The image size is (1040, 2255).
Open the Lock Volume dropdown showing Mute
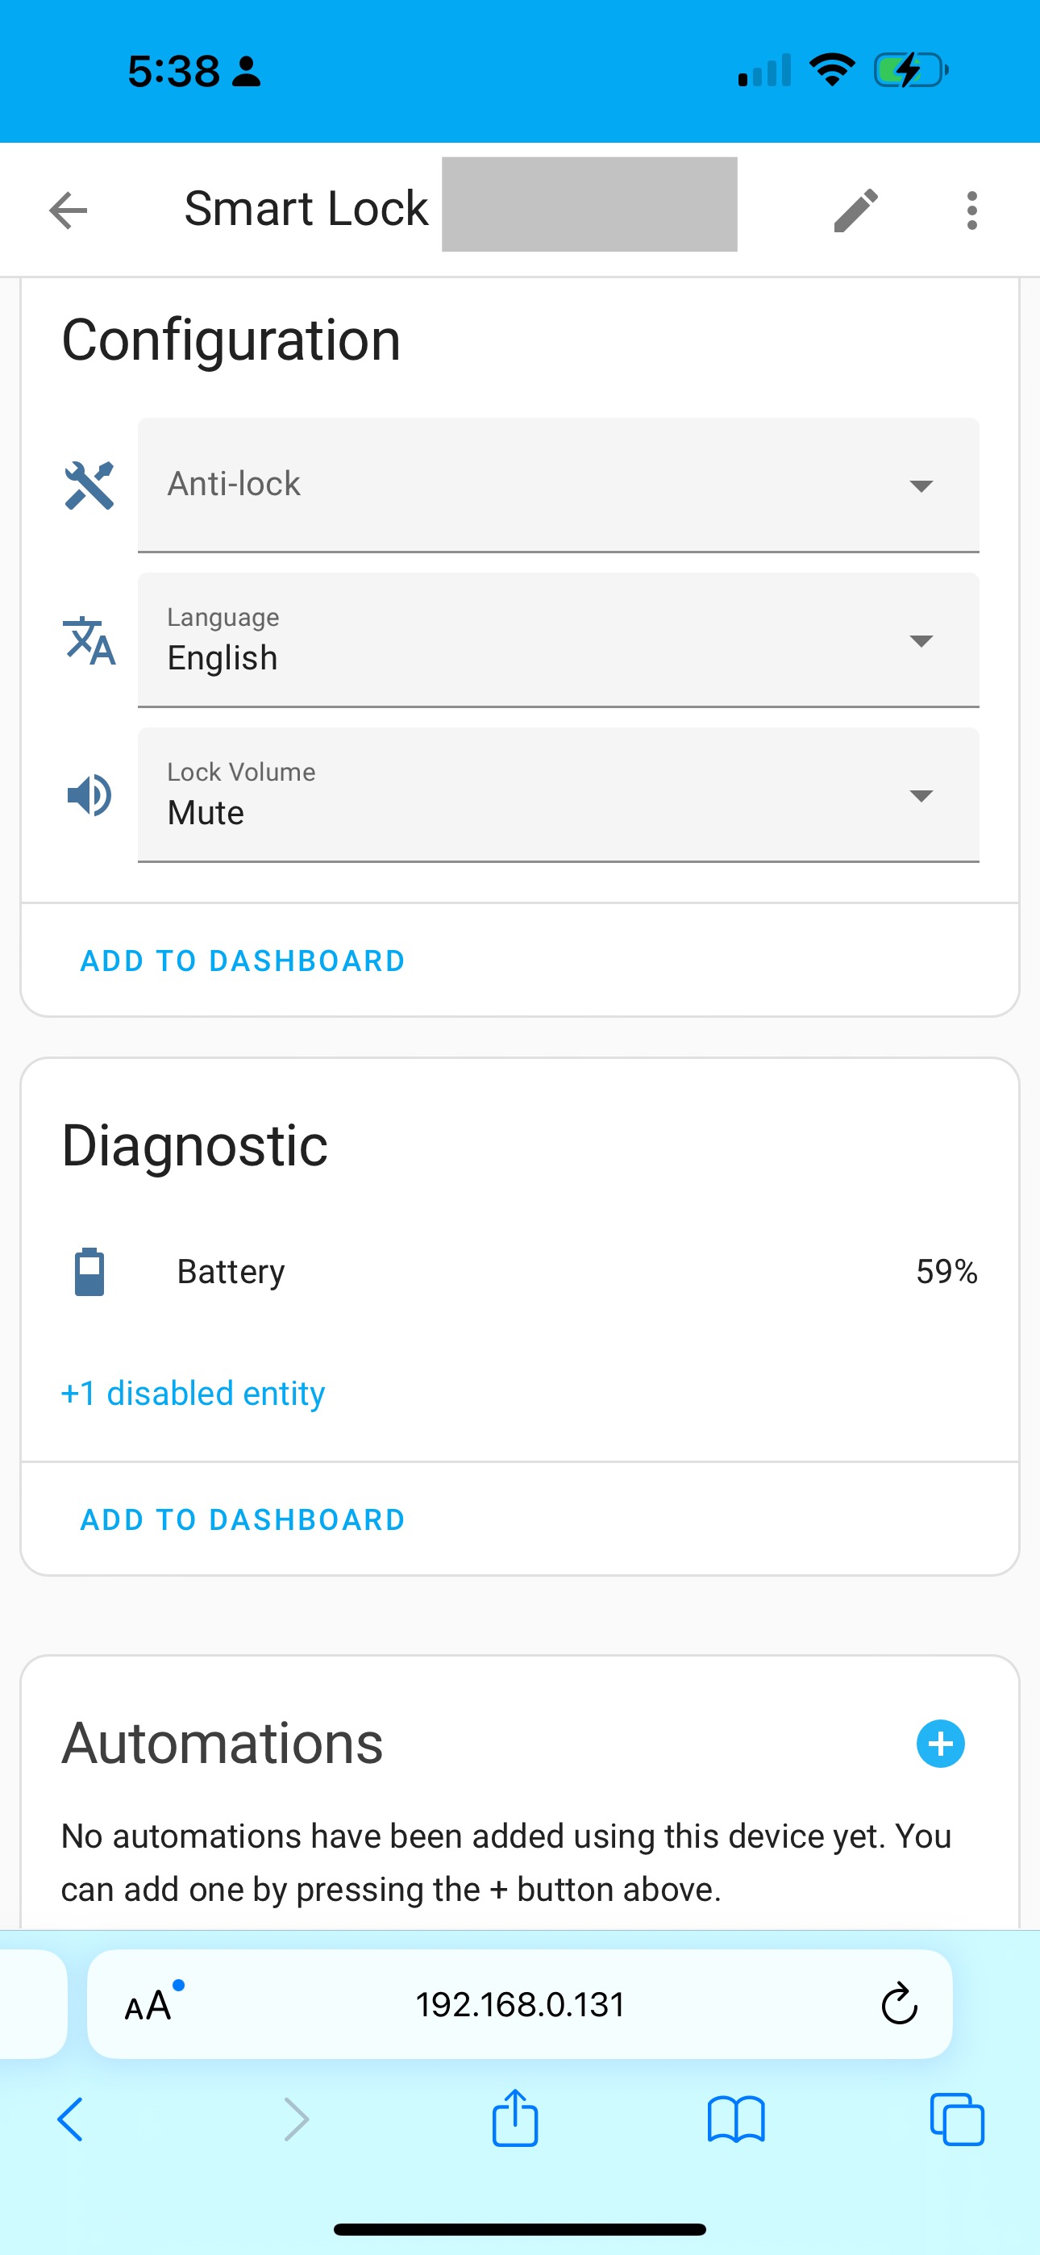(x=558, y=795)
